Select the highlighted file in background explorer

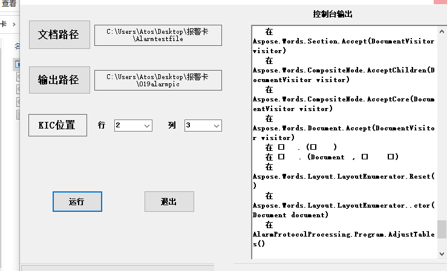[18, 64]
